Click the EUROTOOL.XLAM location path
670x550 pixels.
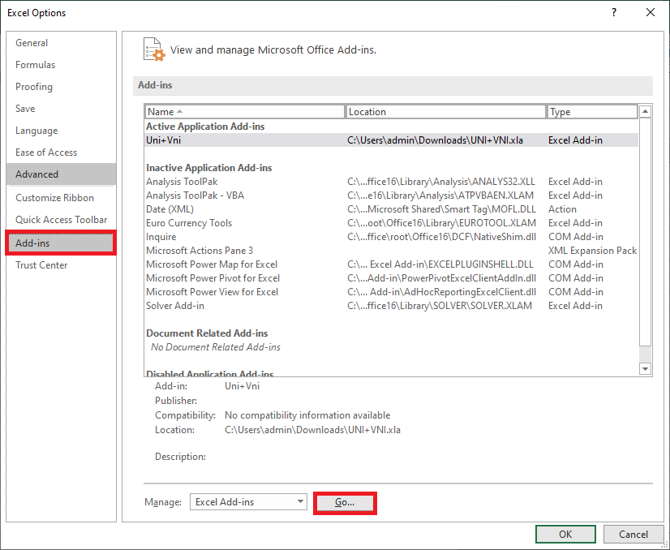441,222
